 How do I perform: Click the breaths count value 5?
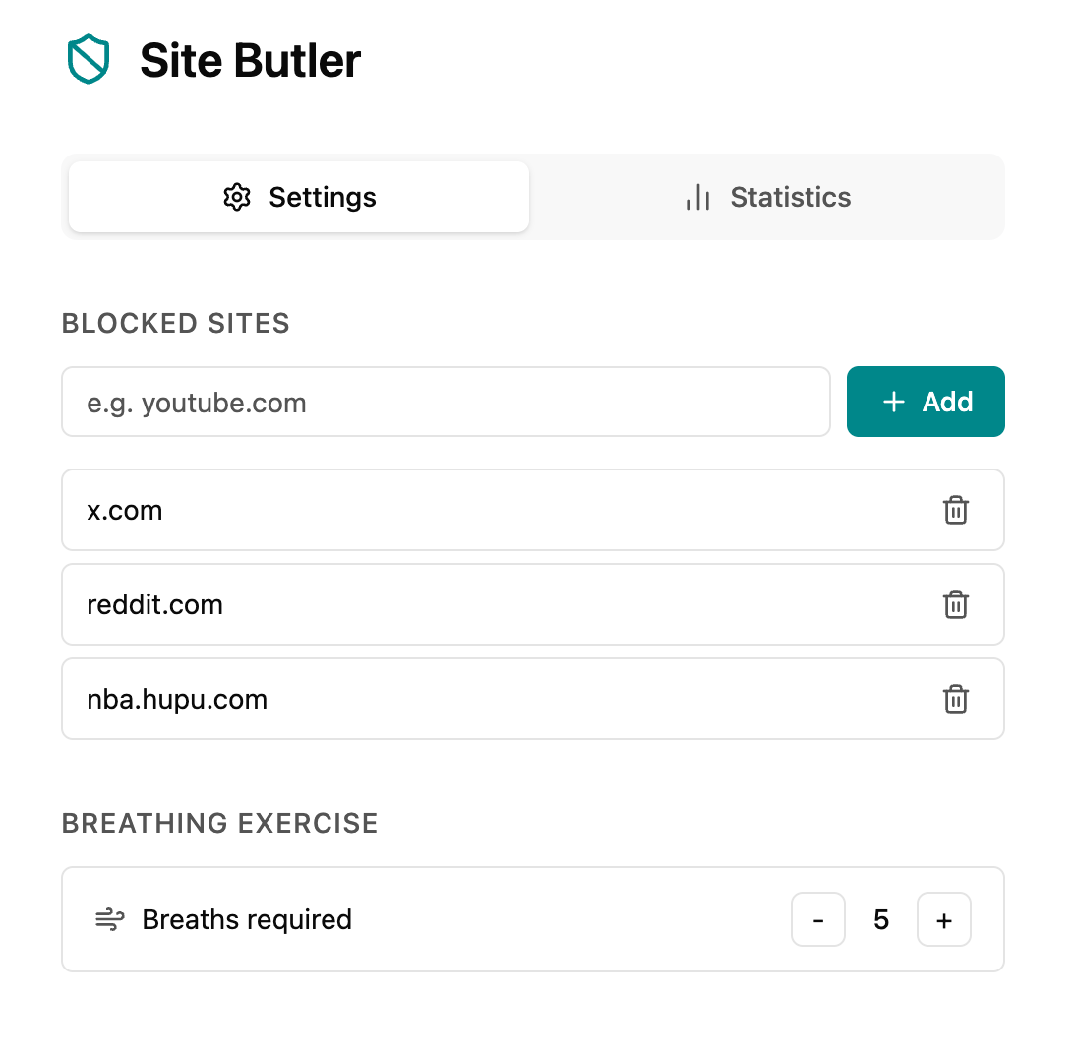coord(881,919)
